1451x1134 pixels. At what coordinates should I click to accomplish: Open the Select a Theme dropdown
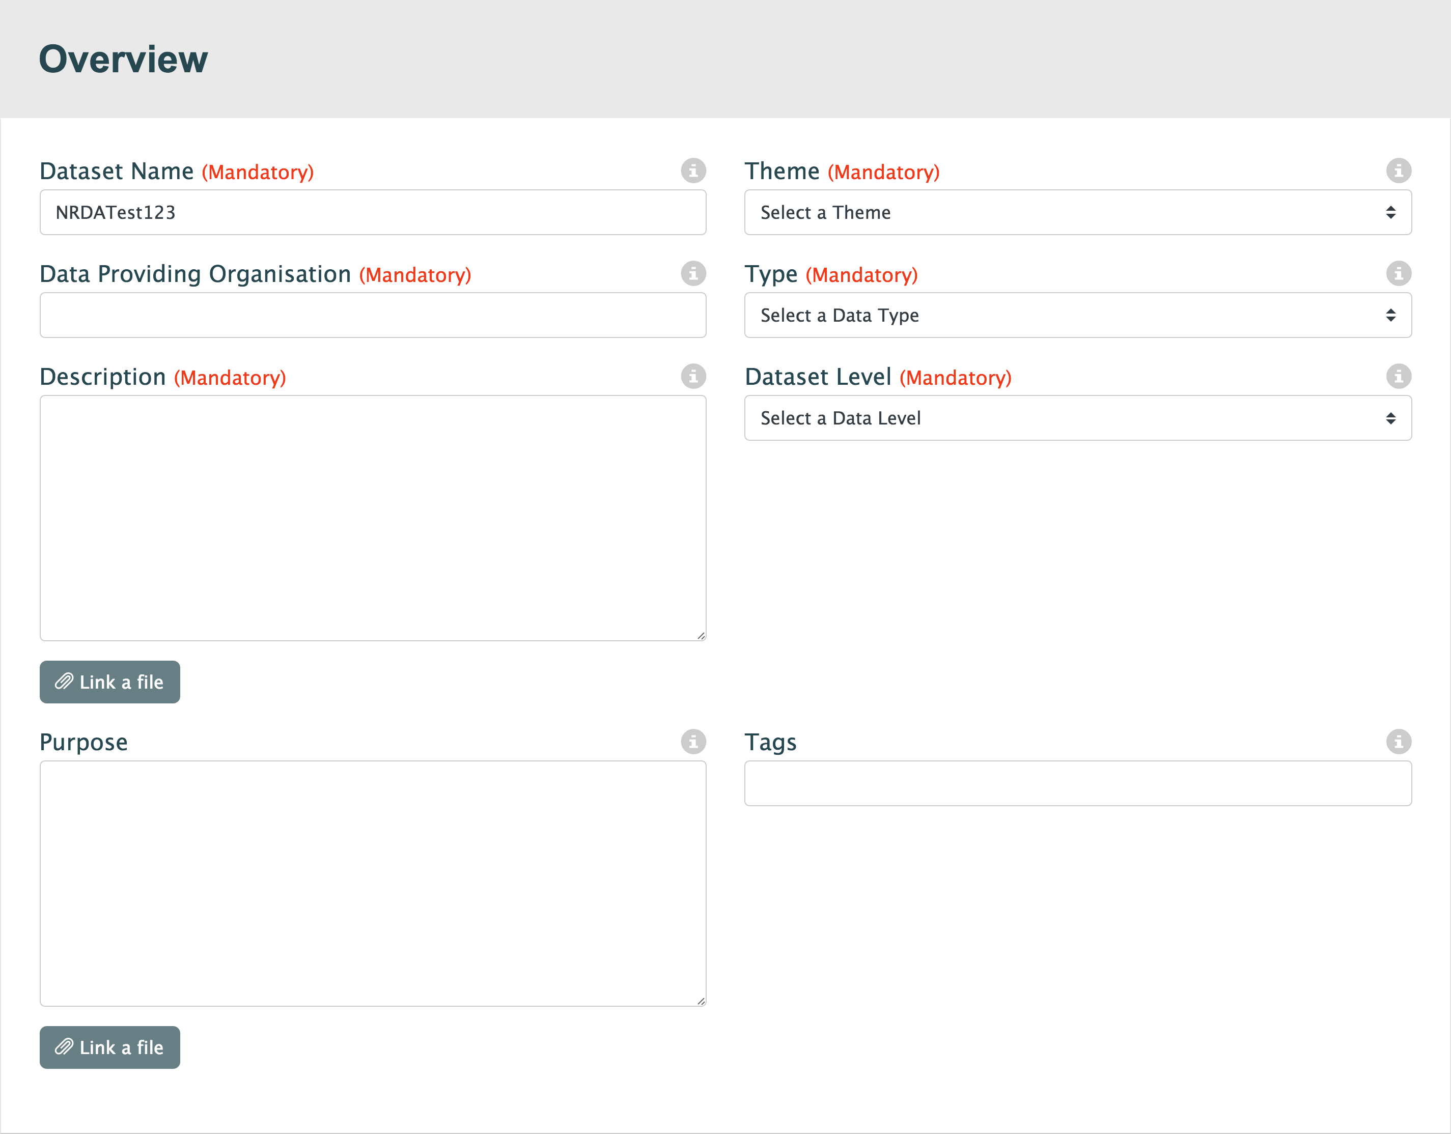[x=1077, y=213]
